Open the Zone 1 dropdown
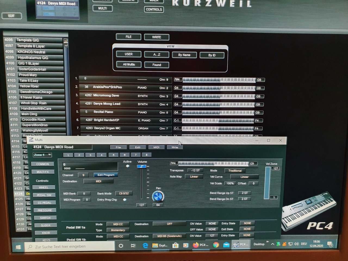The height and width of the screenshot is (261, 348). click(42, 155)
